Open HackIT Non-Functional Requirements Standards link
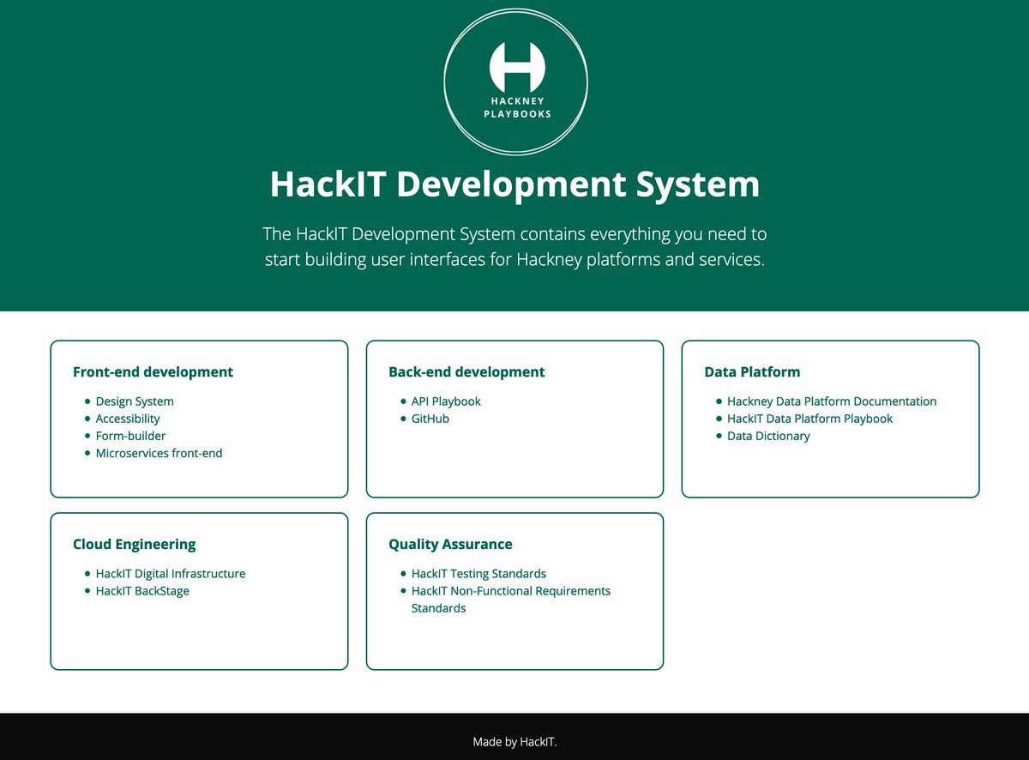Viewport: 1029px width, 760px height. click(x=511, y=600)
